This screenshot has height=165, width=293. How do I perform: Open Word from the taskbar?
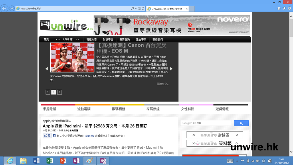point(36,161)
